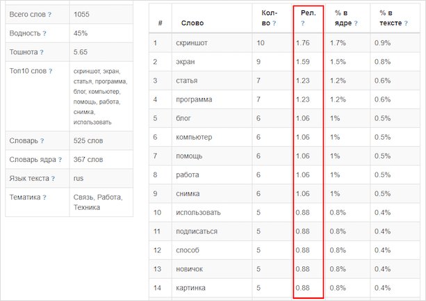
Task: Click help icon next to Всего слов
Action: [x=51, y=14]
